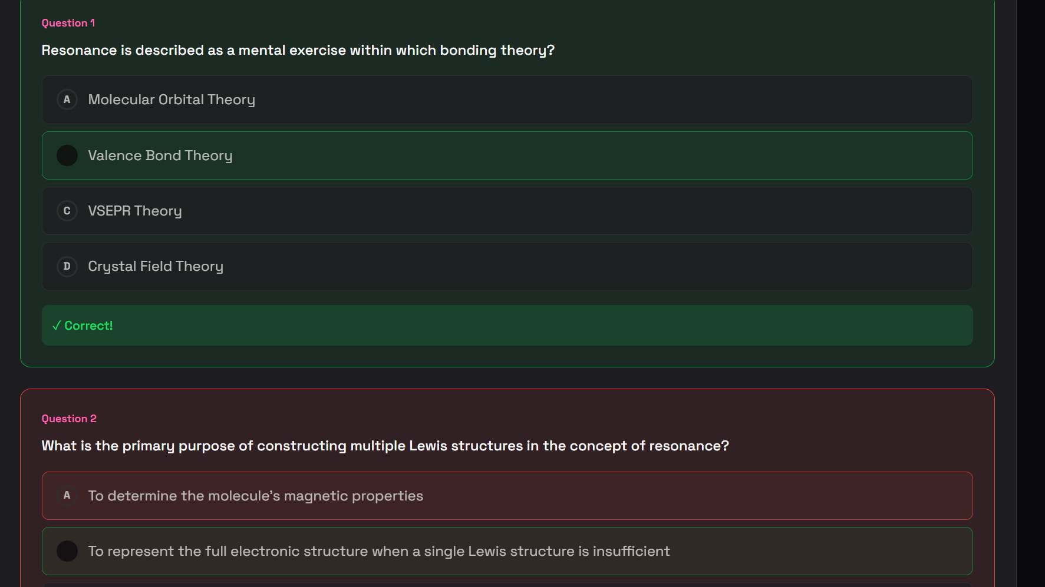Click the checkmark icon in the Correct banner
The width and height of the screenshot is (1045, 587).
tap(57, 326)
